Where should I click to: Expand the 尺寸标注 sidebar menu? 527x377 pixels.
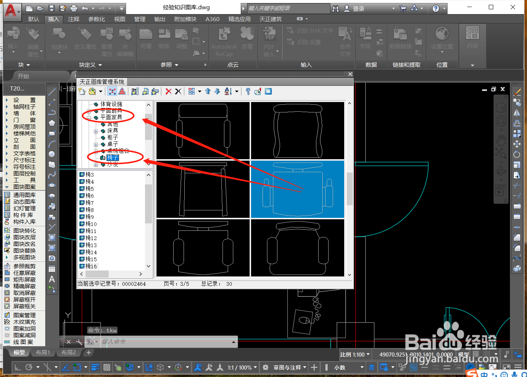(24, 160)
